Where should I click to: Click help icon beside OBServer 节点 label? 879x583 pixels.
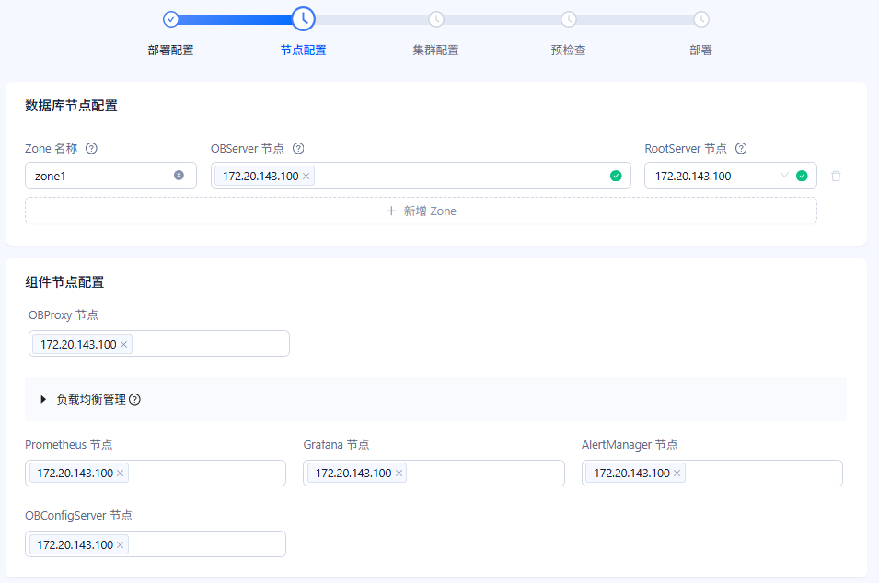tap(298, 148)
